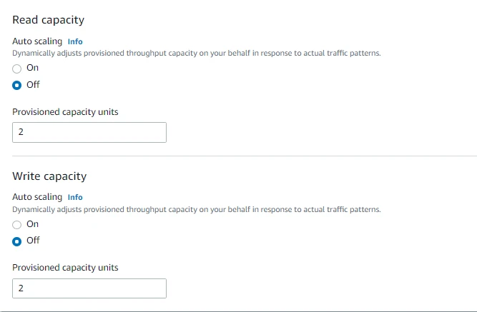Click the "On" label text in Read capacity

point(32,68)
